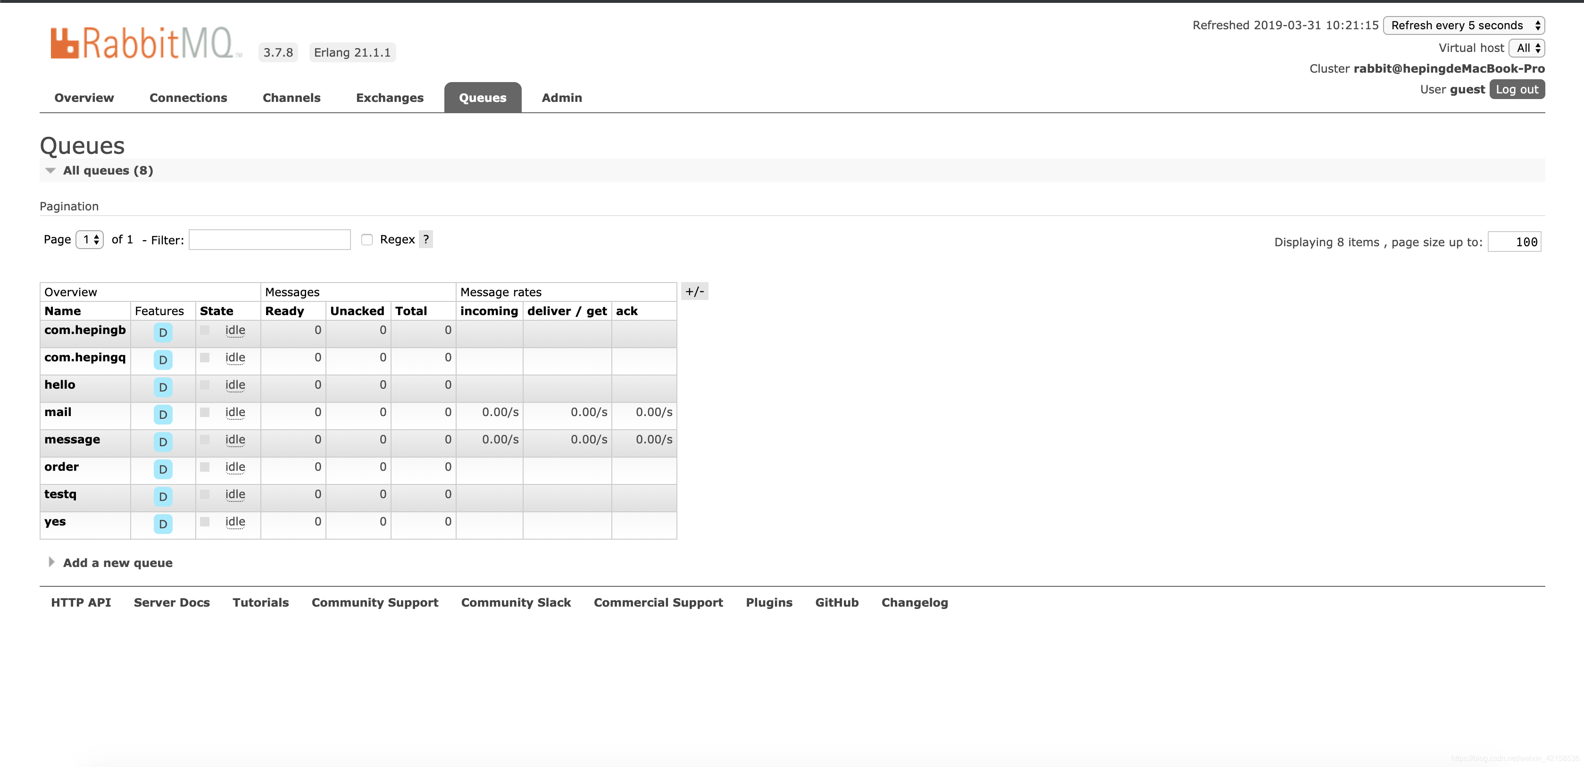Open the Refresh every 5 seconds dropdown
This screenshot has width=1584, height=767.
click(x=1463, y=25)
